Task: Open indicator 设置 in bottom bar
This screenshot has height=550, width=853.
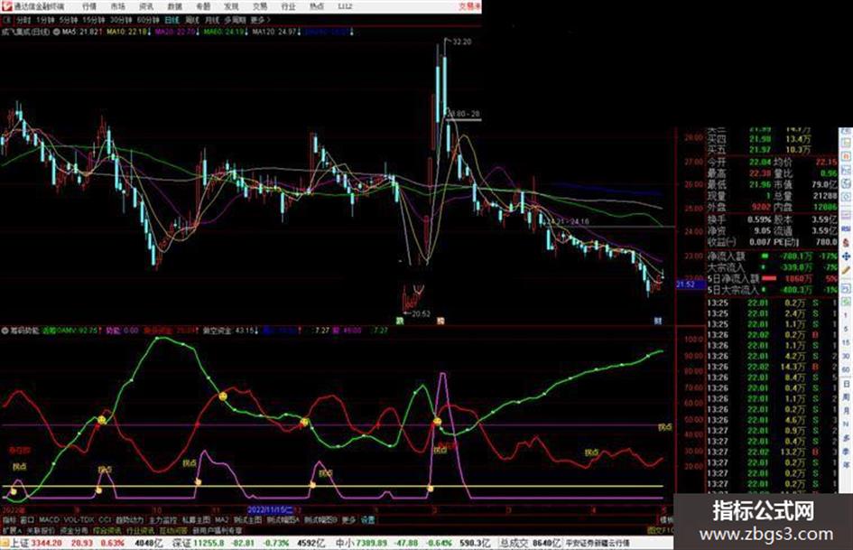Action: pos(367,520)
